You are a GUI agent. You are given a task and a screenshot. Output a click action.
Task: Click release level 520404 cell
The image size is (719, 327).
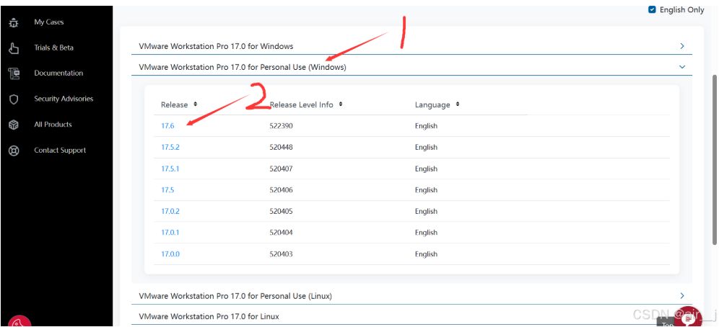point(281,233)
